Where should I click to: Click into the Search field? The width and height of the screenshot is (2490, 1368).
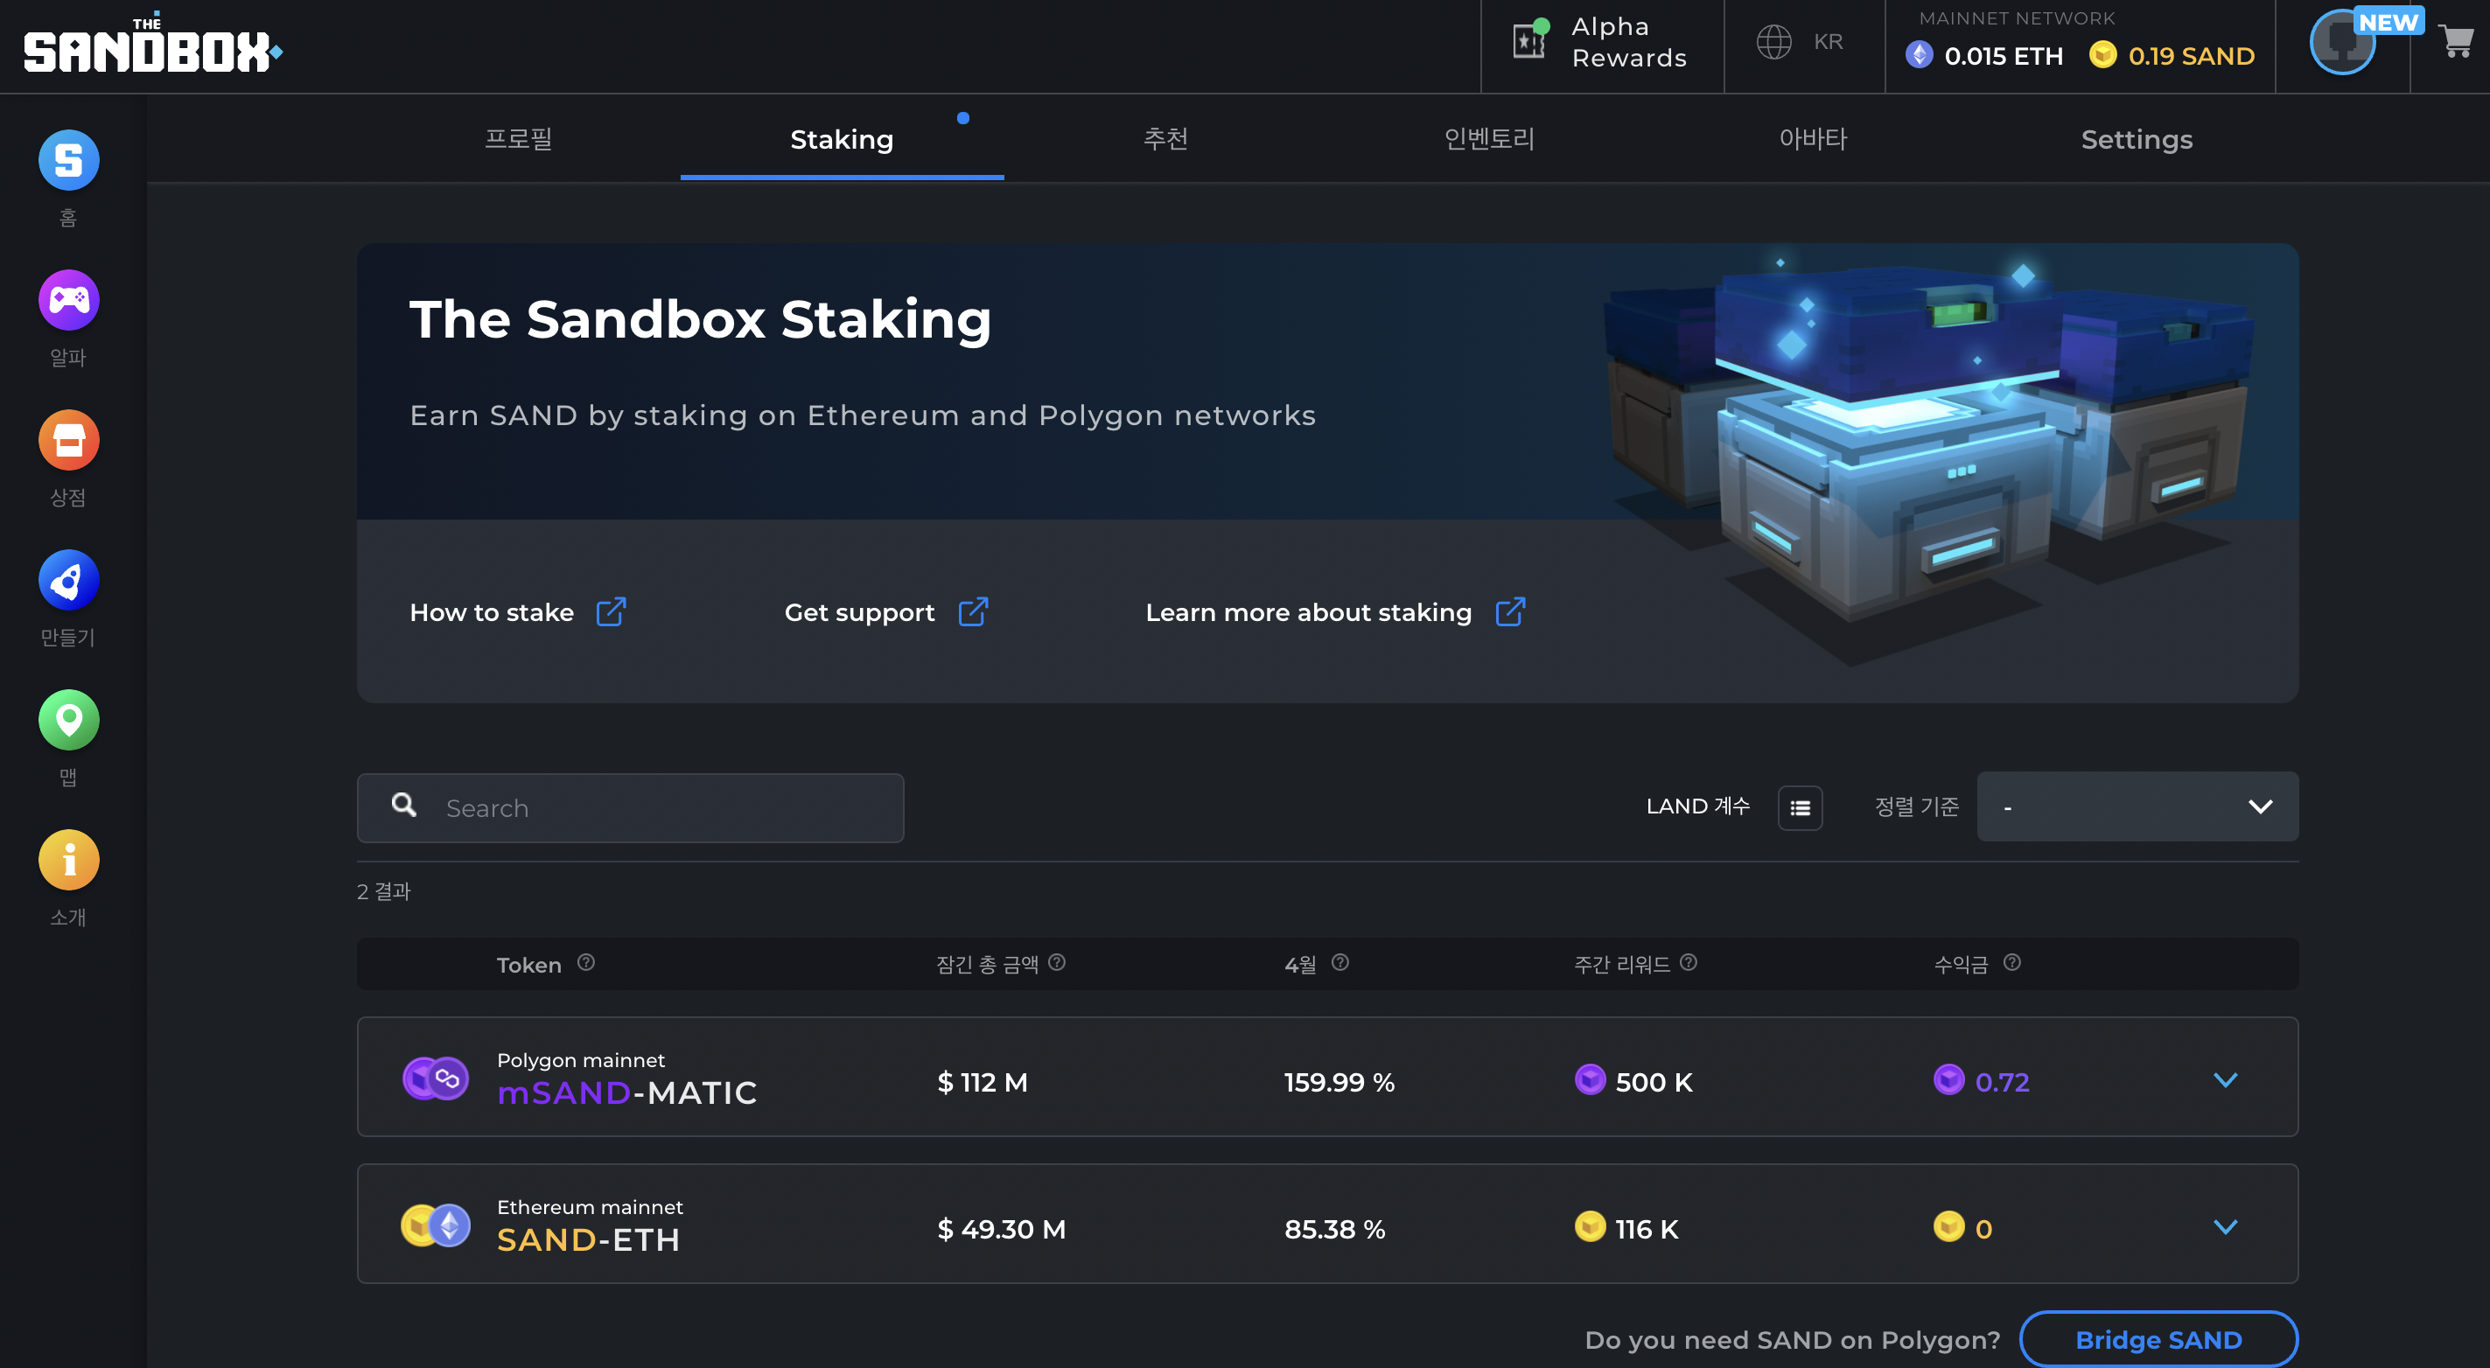point(630,807)
